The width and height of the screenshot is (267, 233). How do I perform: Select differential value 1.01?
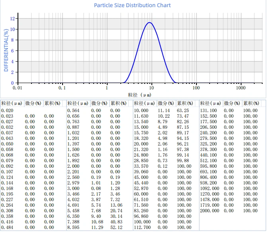tap(96, 183)
